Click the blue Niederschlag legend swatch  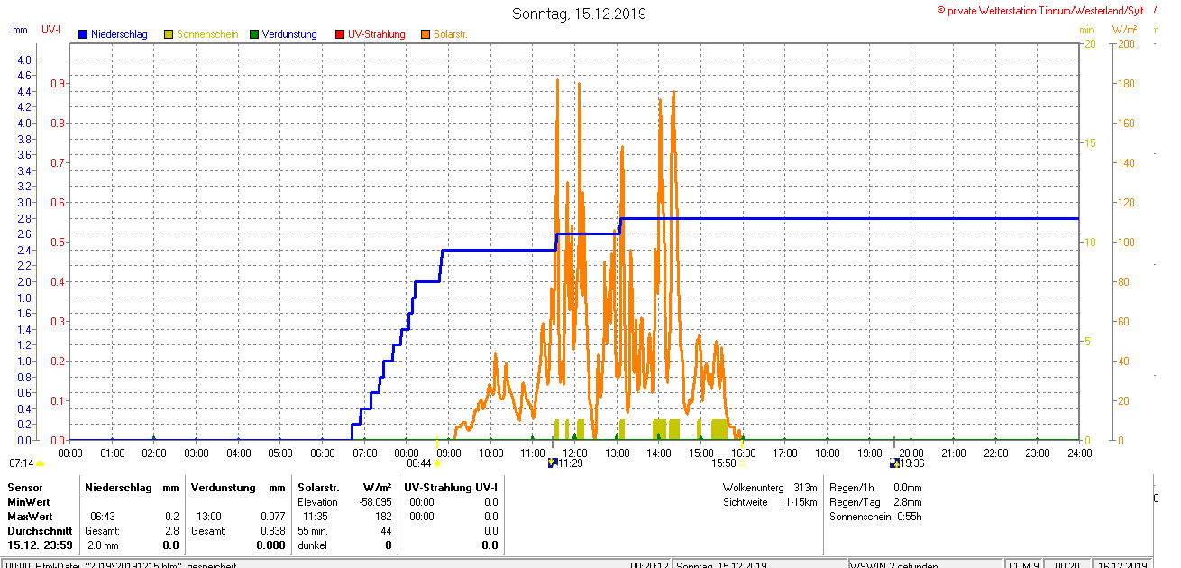(83, 34)
